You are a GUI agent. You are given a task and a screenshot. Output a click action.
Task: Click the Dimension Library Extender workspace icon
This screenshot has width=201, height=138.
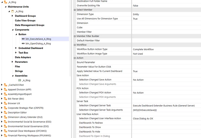(5, 117)
